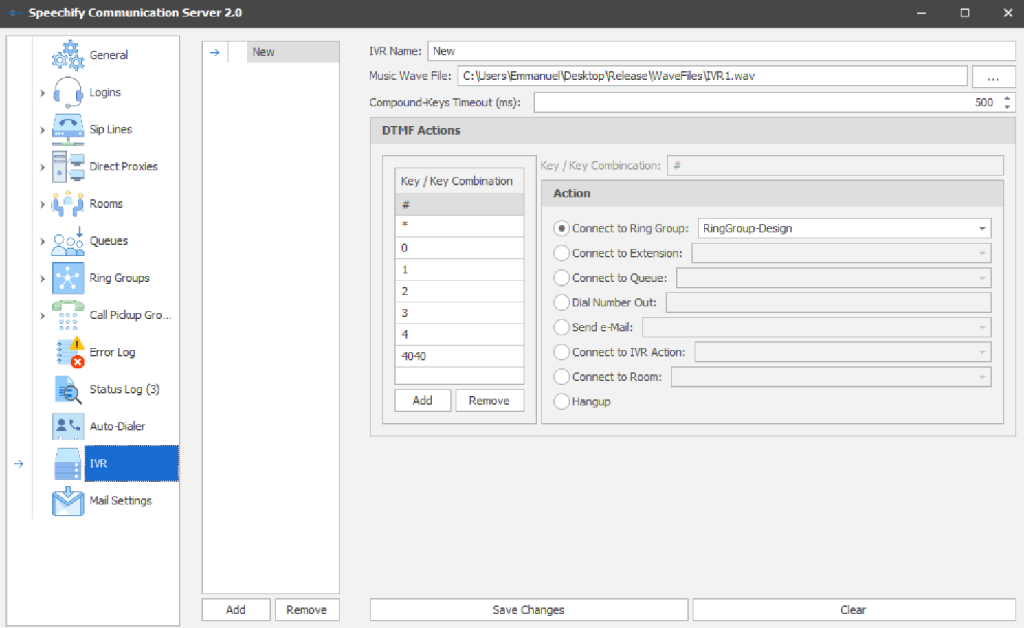Select the '*' key row
Screen dimensions: 1024x628
coord(459,226)
